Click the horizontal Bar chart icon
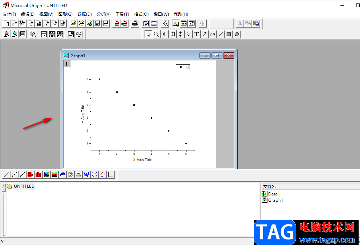Viewport: 360px width, 245px height. click(30, 175)
